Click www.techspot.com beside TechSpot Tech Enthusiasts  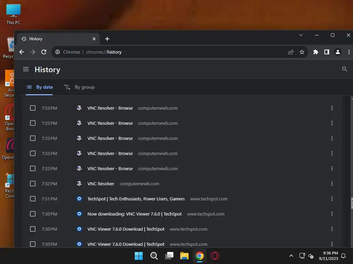click(x=209, y=199)
